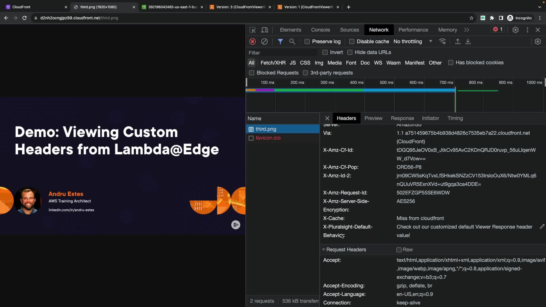Click the record network log button
This screenshot has height=307, width=546.
[x=252, y=42]
